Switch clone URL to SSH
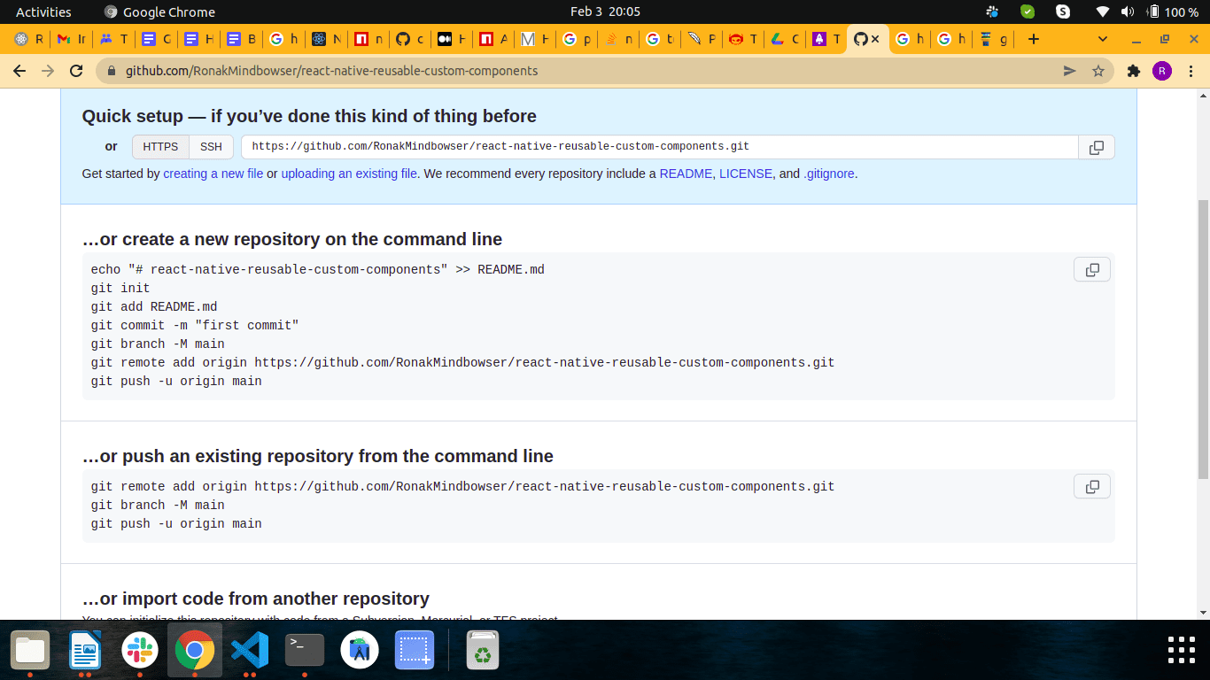 click(x=211, y=147)
